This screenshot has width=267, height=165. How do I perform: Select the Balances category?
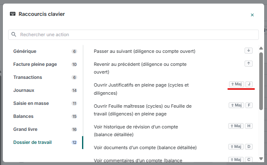pyautogui.click(x=23, y=116)
